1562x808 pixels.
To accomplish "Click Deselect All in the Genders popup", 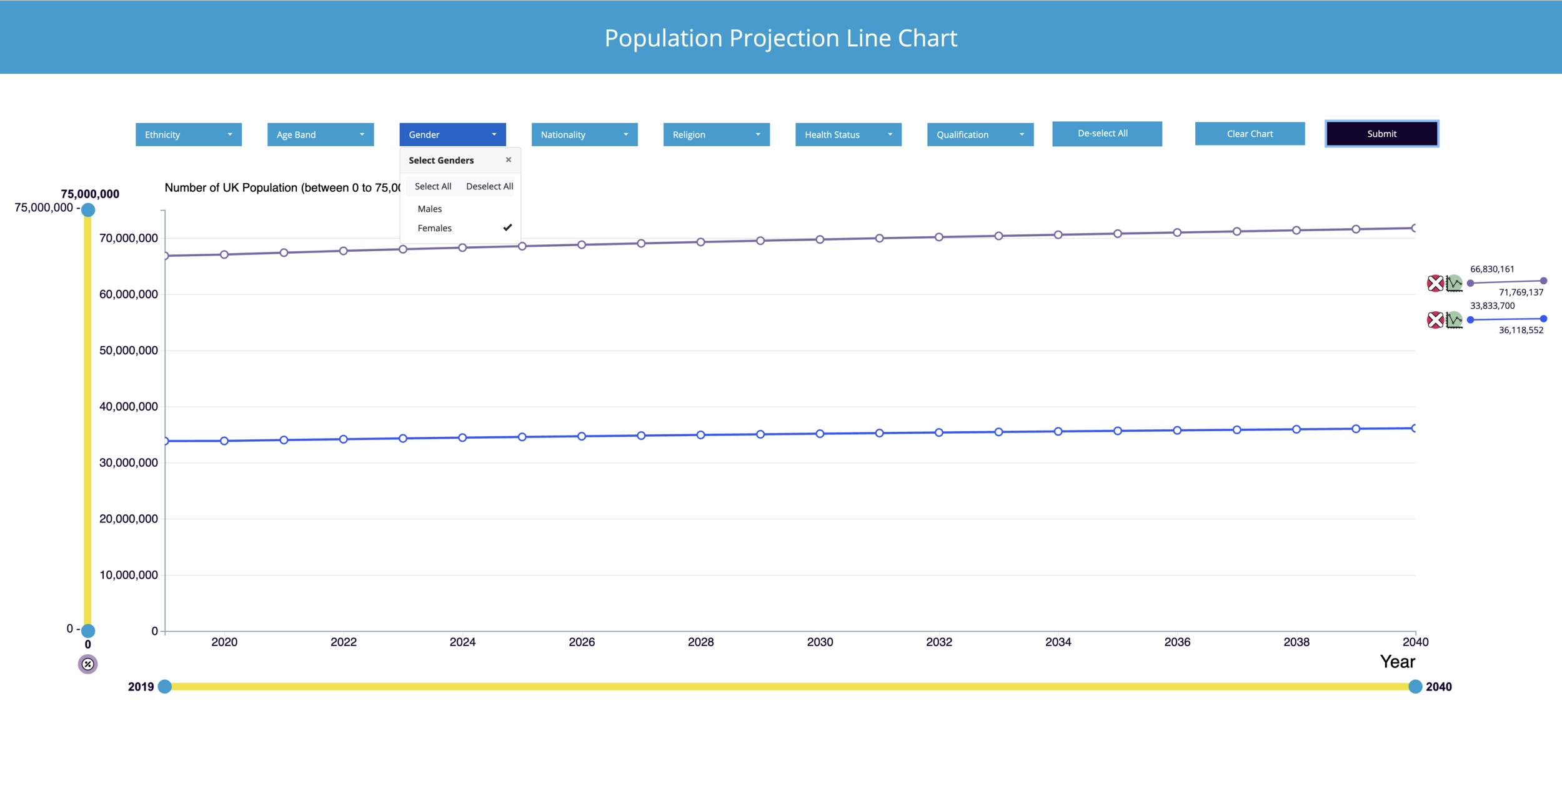I will pyautogui.click(x=489, y=186).
